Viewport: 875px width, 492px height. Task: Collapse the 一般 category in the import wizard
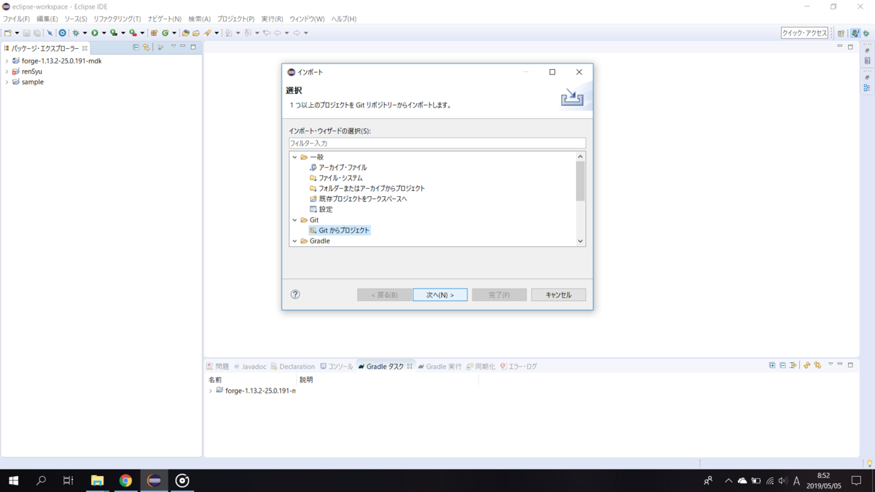(x=295, y=157)
